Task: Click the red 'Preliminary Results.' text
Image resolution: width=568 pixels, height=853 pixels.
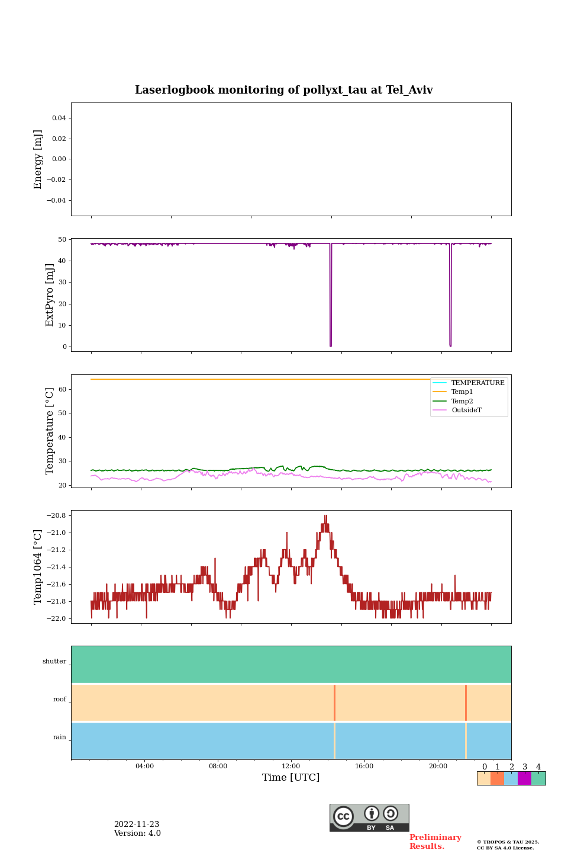Action: [x=435, y=842]
